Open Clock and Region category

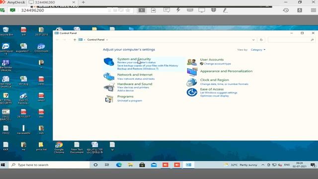click(x=214, y=80)
